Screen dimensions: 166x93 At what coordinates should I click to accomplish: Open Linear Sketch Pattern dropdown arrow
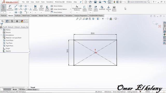(71, 9)
